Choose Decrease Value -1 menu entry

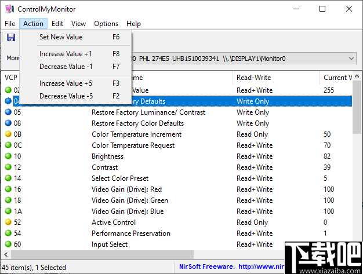[x=76, y=67]
